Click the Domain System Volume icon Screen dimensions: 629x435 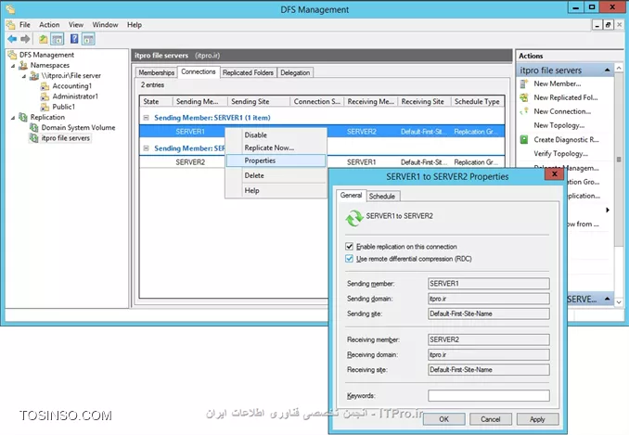[x=34, y=127]
